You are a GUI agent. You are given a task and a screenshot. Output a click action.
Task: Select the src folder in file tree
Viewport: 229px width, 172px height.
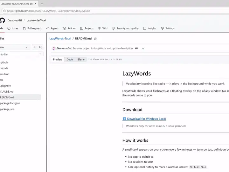point(2,80)
